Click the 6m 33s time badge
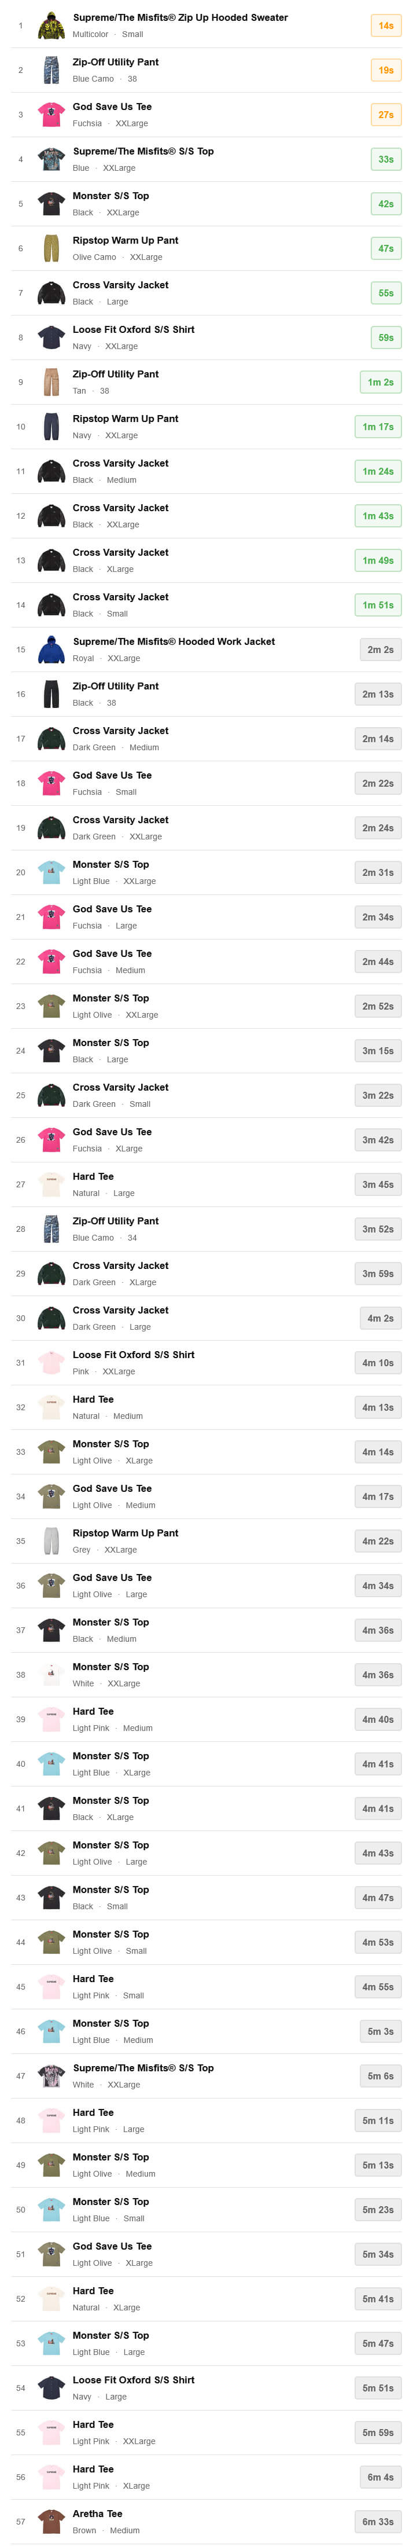413x2546 pixels. [378, 2521]
